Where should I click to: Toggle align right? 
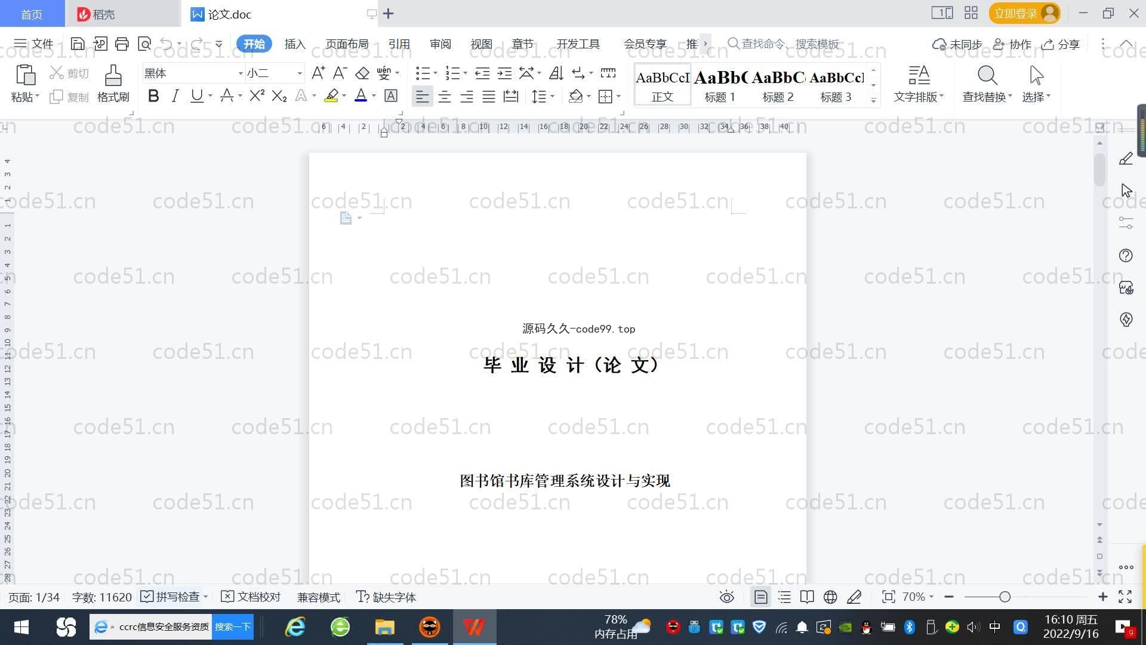click(467, 96)
